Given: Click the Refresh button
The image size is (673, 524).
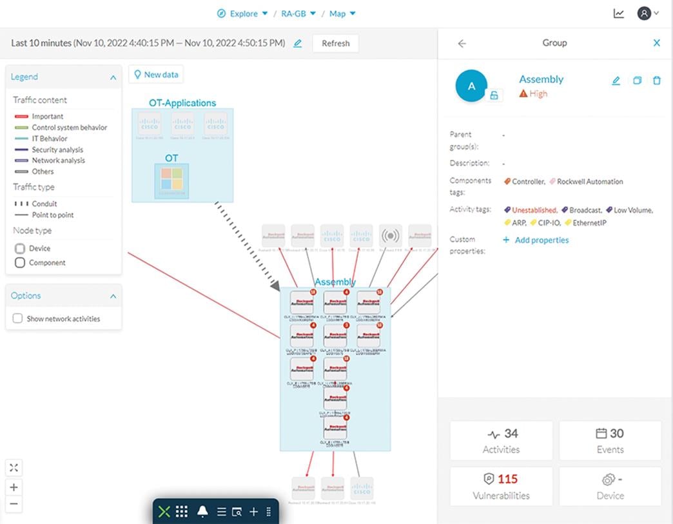Looking at the screenshot, I should (x=335, y=43).
